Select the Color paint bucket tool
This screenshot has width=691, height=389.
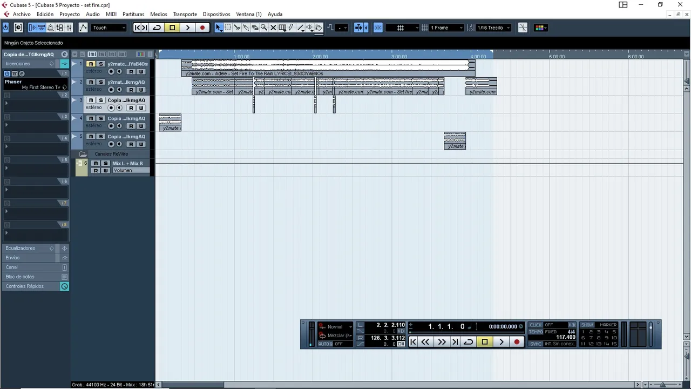(319, 28)
